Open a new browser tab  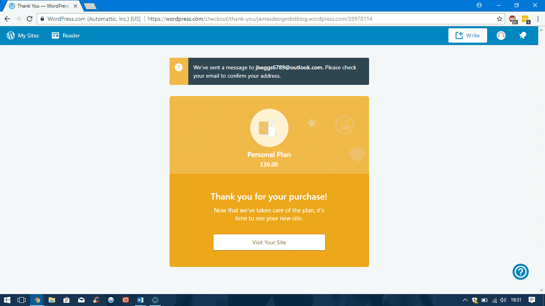click(90, 6)
